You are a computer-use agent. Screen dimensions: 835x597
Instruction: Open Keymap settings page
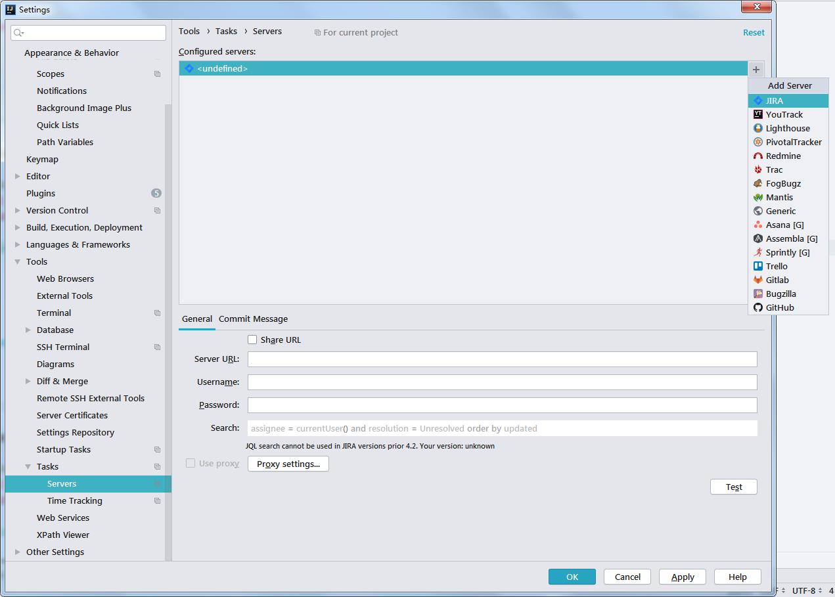[42, 159]
